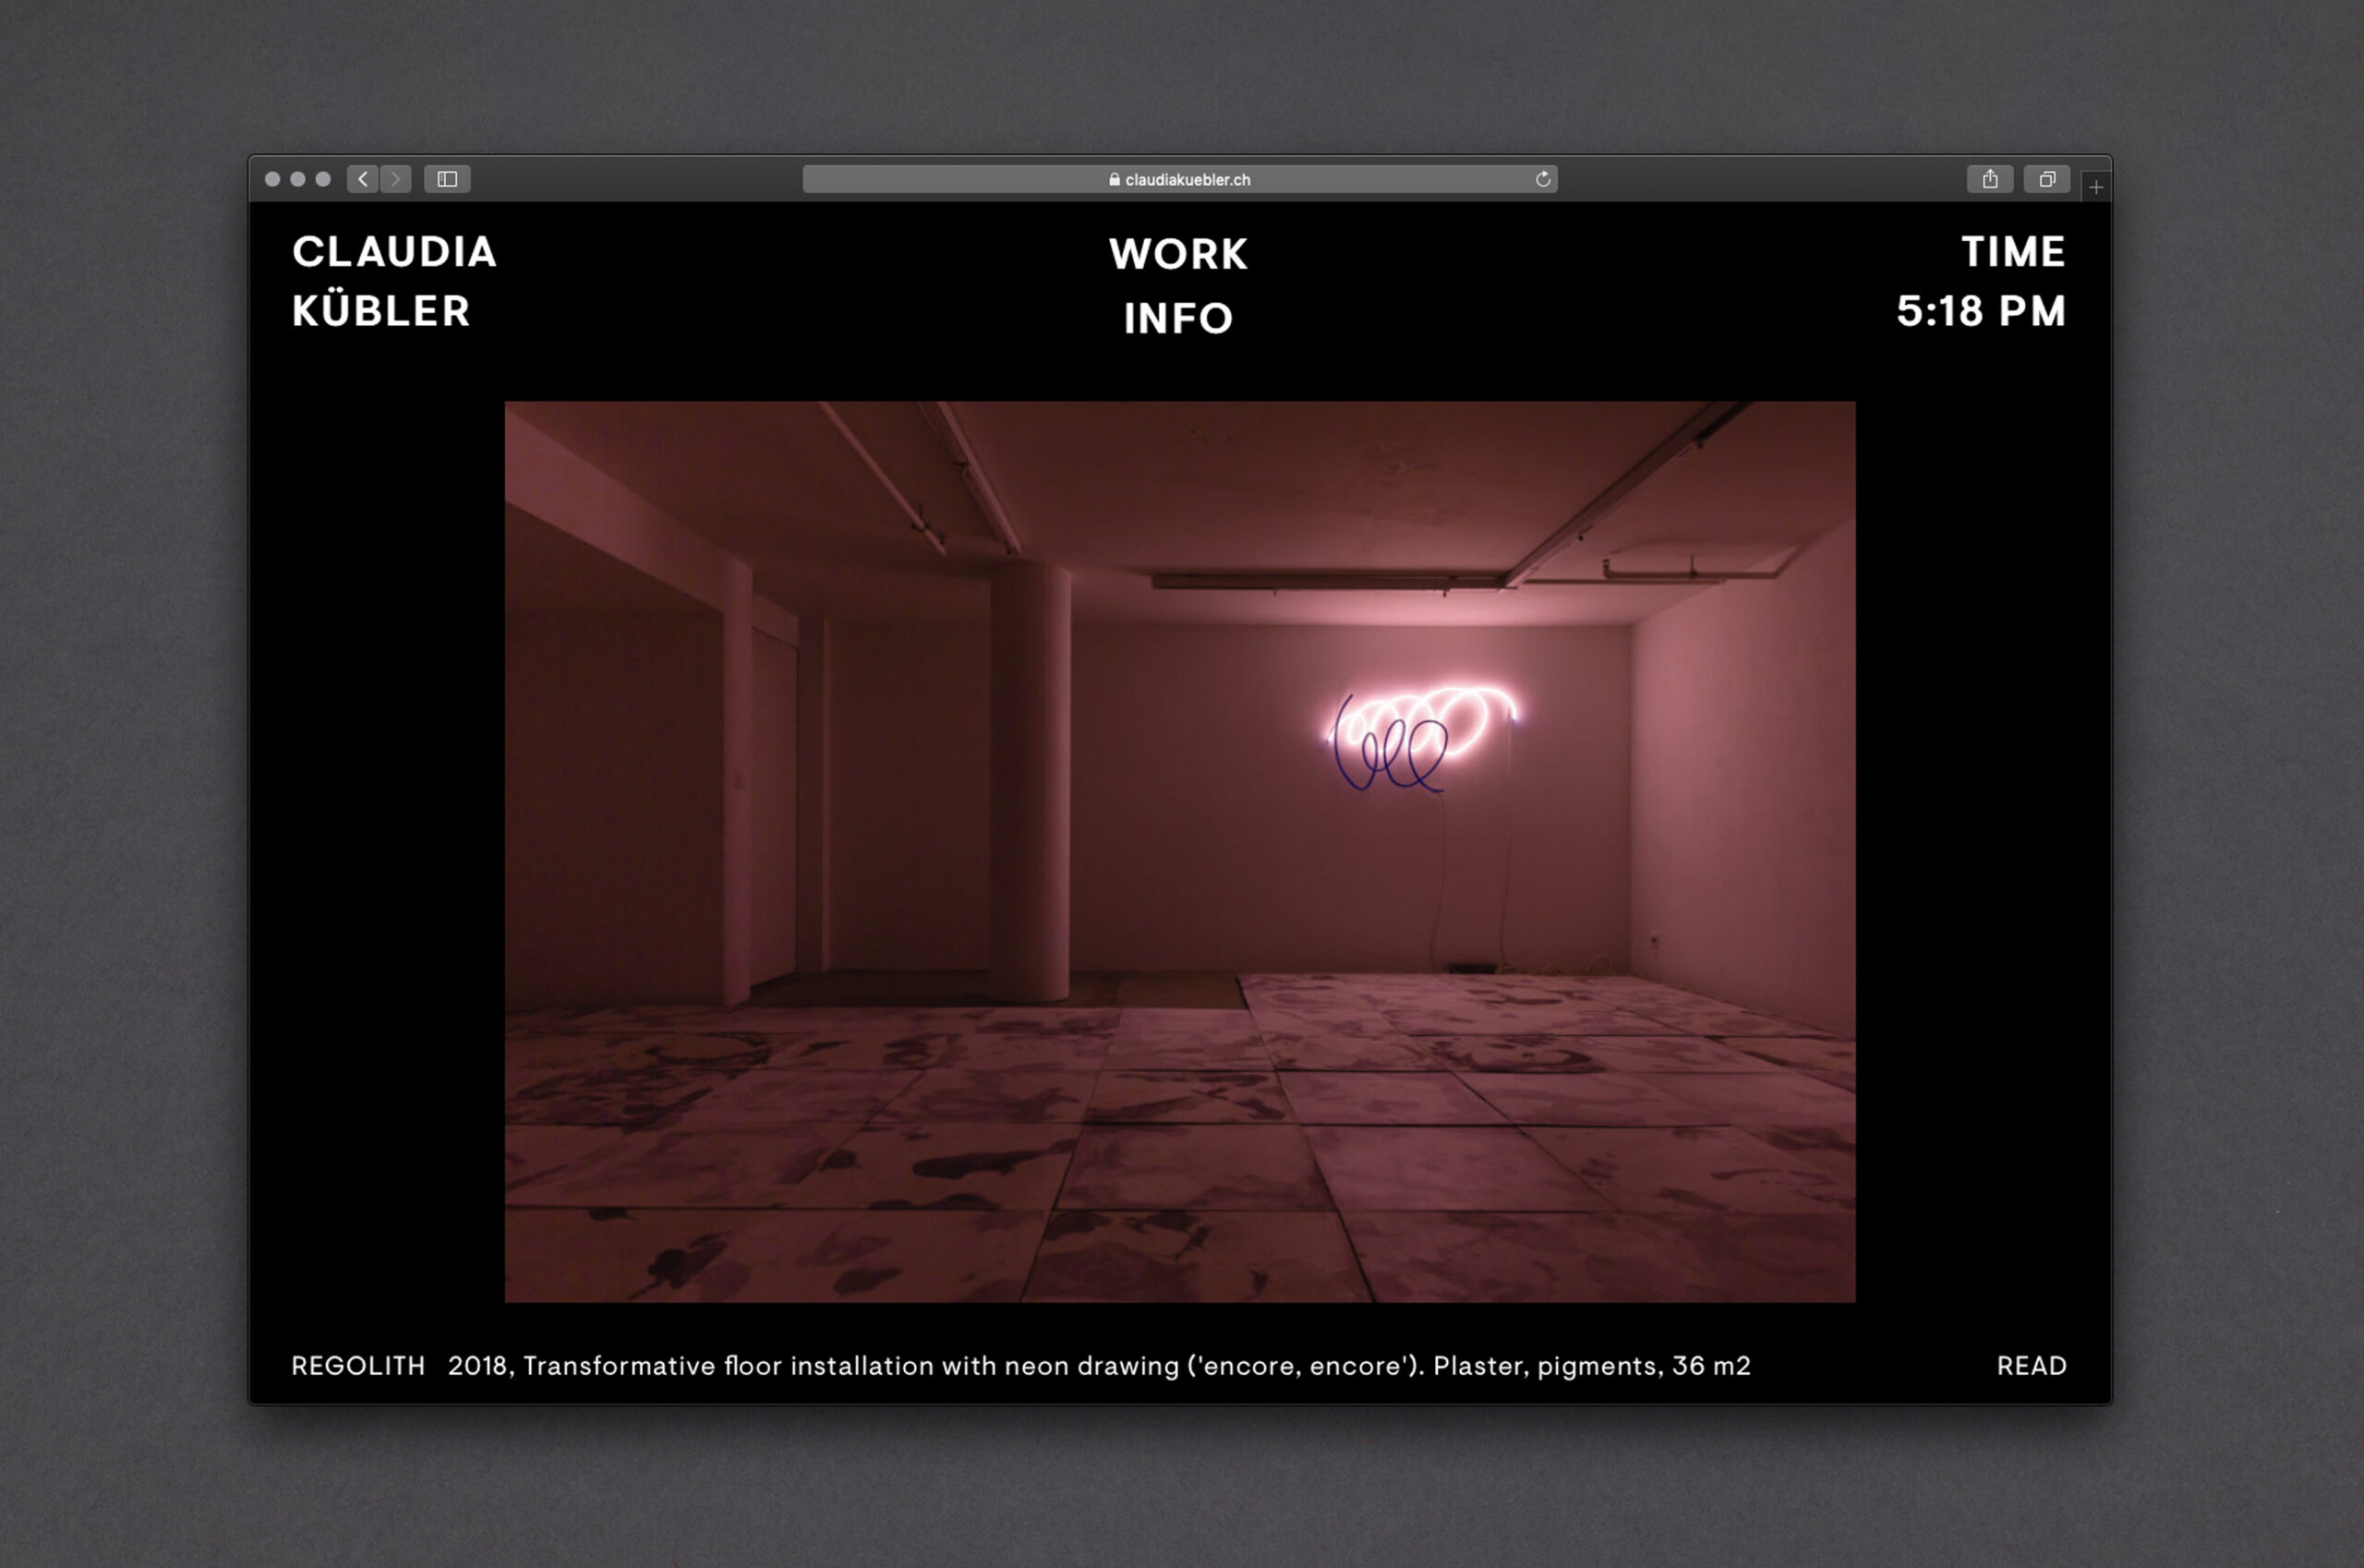
Task: Focus the claudiakuebler.ch address field
Action: click(x=1187, y=180)
